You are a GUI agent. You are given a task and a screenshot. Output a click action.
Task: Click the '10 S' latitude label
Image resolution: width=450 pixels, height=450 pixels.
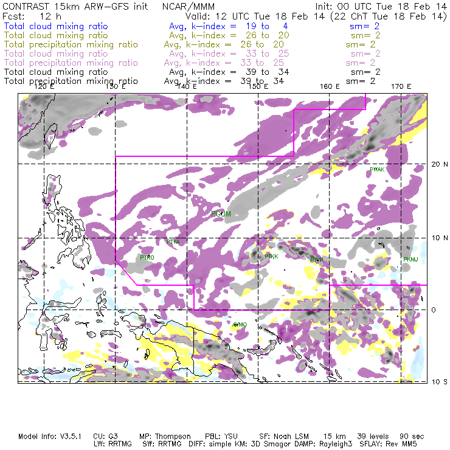440,382
